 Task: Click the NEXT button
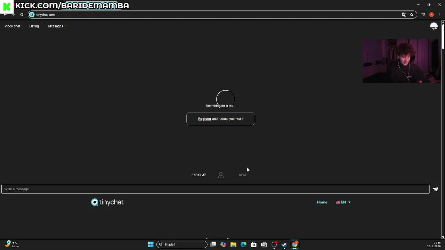pyautogui.click(x=243, y=175)
